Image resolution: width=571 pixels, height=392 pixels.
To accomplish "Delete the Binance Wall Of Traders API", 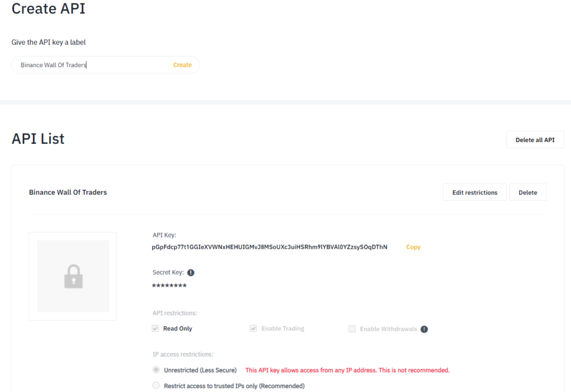I will click(528, 192).
